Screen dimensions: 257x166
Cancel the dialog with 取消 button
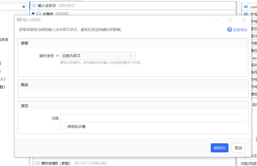coord(238,148)
